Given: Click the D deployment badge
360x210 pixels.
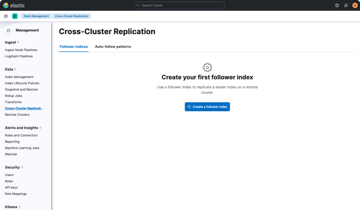Looking at the screenshot, I should (x=15, y=16).
